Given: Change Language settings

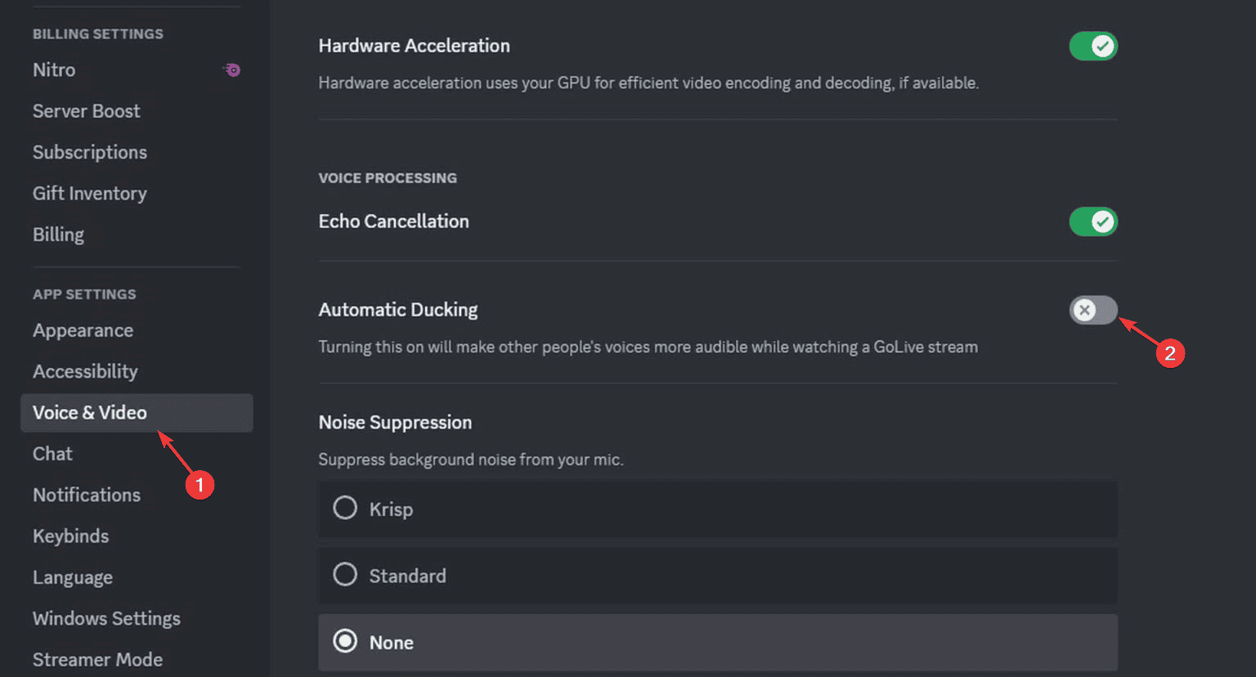Looking at the screenshot, I should click(x=73, y=577).
